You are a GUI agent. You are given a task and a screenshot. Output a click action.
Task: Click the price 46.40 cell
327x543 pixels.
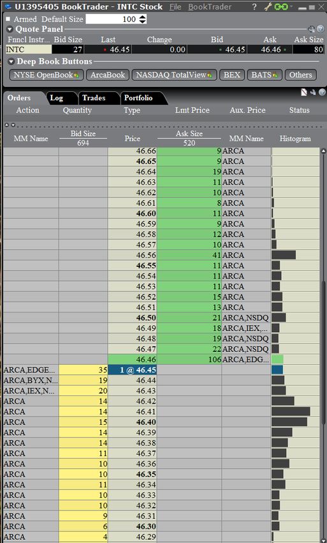[x=133, y=422]
